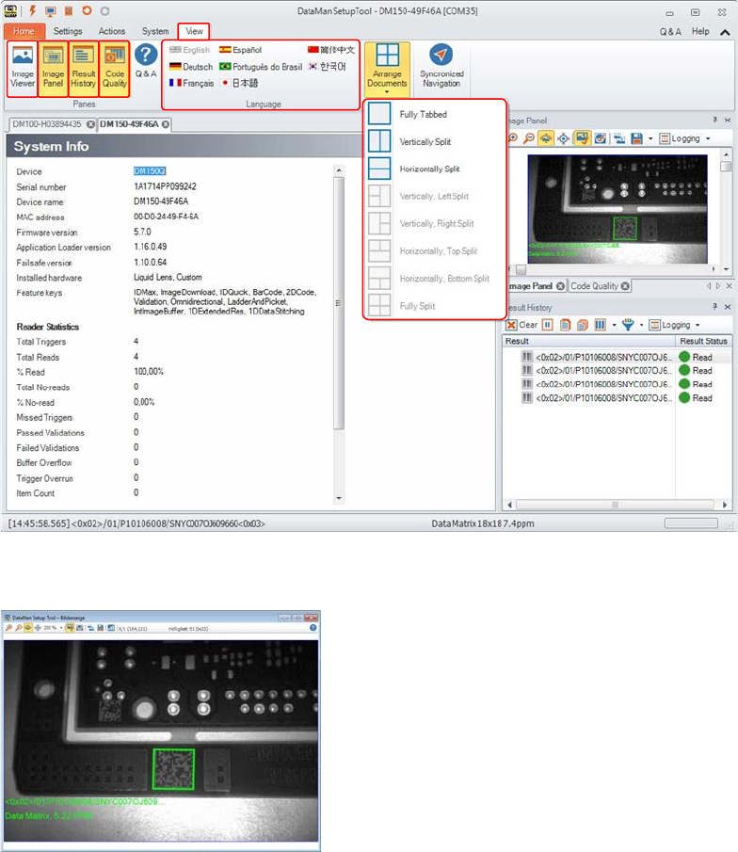Open the Image Viewer pane
This screenshot has width=738, height=852.
pyautogui.click(x=23, y=69)
